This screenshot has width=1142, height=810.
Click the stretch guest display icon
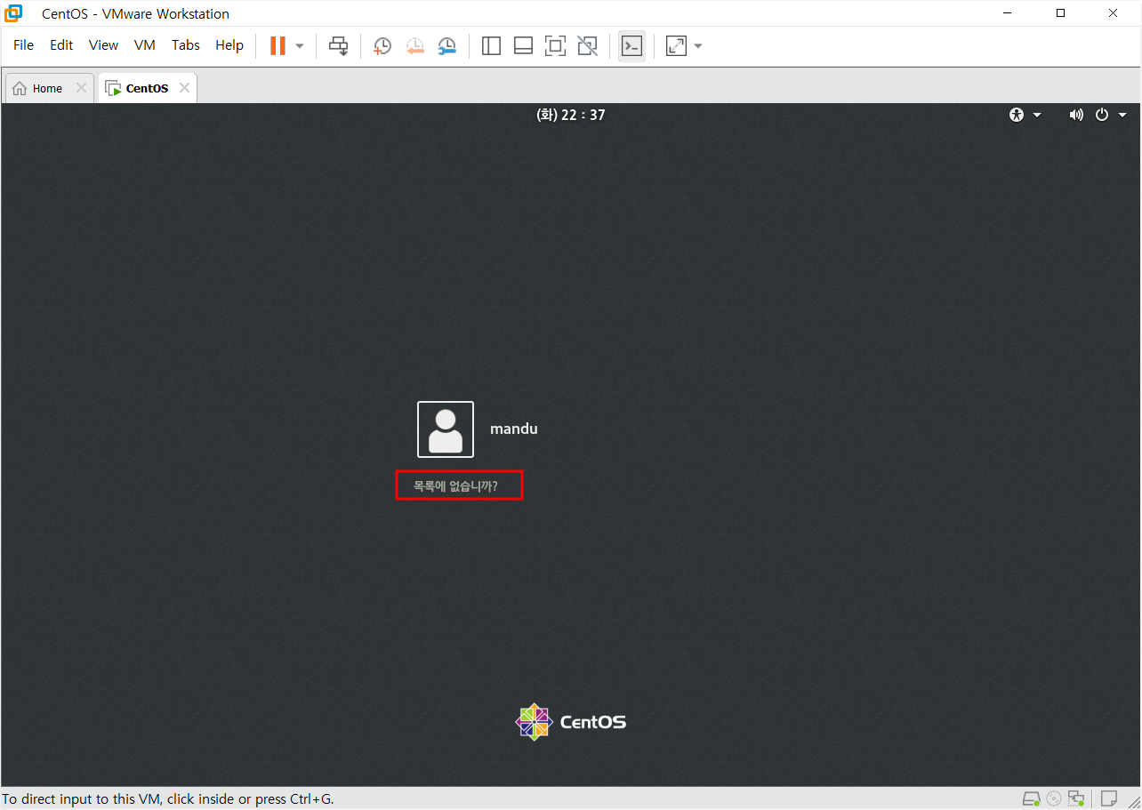[677, 45]
